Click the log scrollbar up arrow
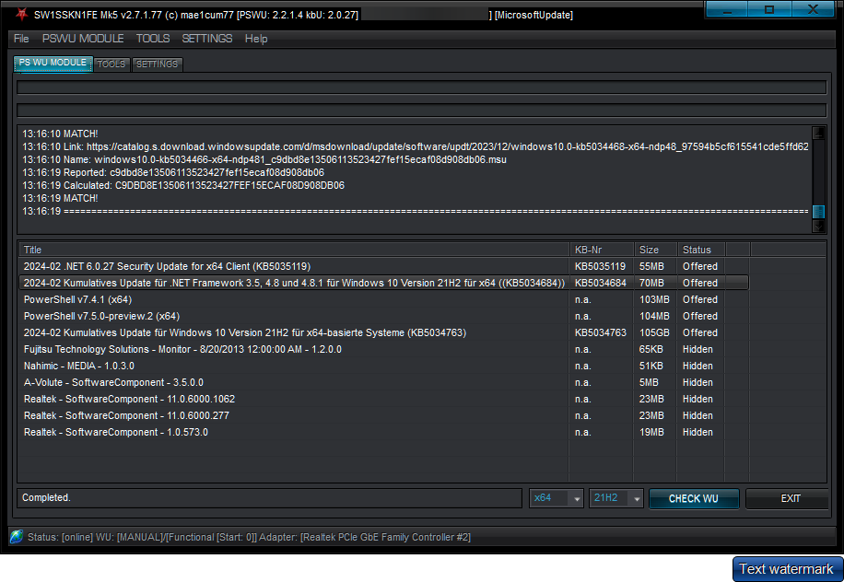 click(x=818, y=133)
